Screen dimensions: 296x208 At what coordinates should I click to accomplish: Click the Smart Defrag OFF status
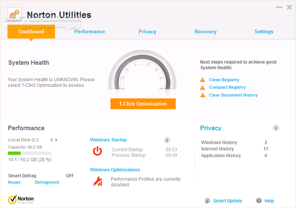[x=69, y=176]
